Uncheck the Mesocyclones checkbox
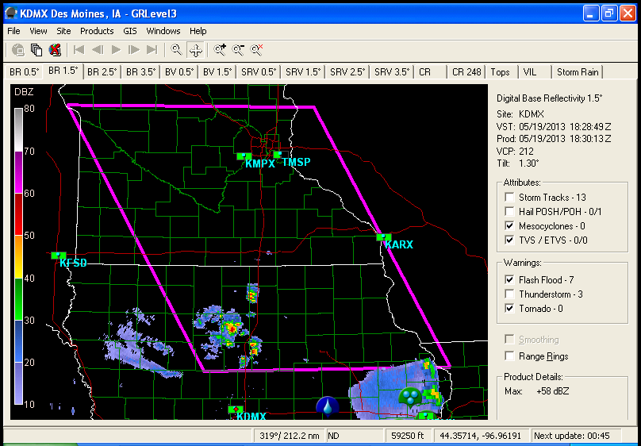The image size is (641, 446). point(509,225)
